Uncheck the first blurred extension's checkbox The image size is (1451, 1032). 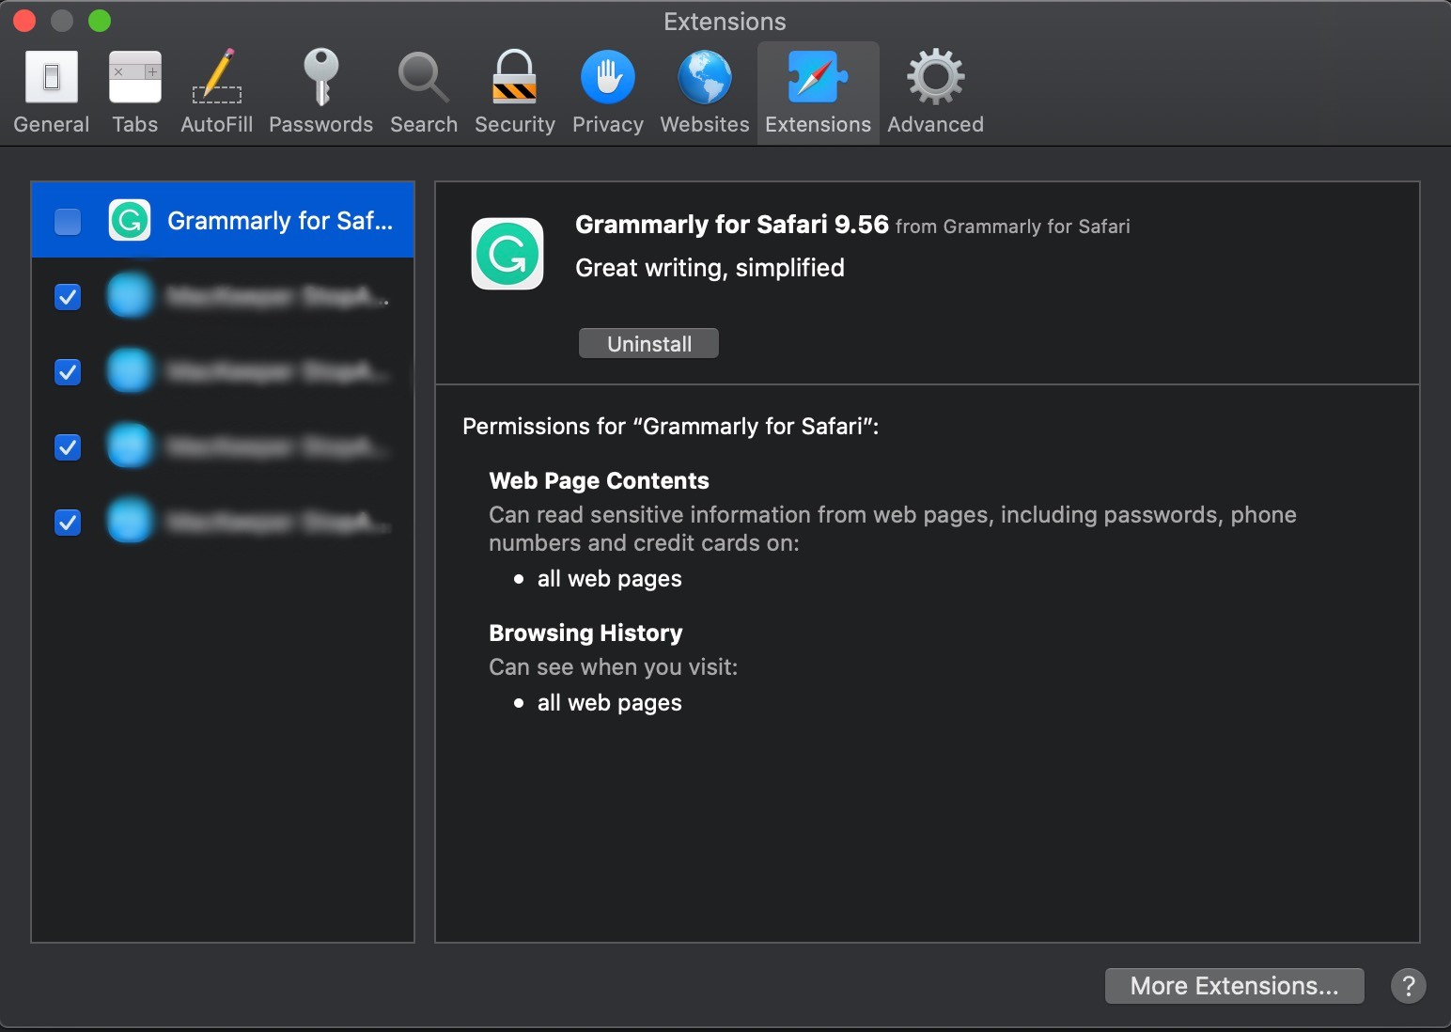68,297
